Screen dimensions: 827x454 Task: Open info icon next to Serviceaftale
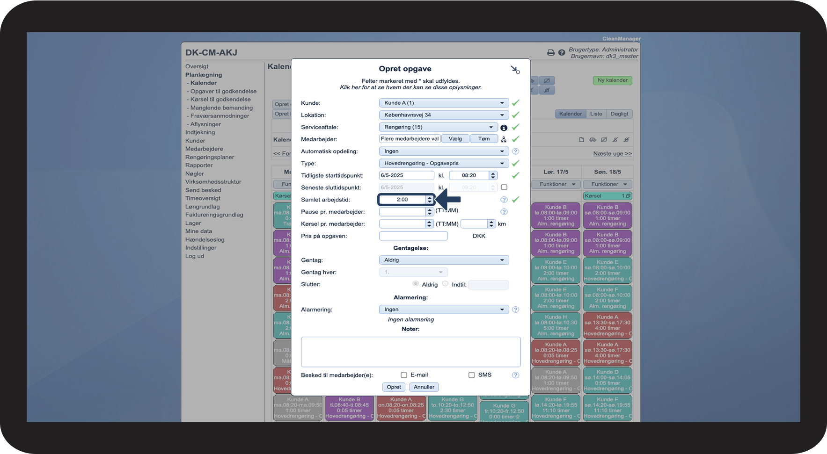coord(504,128)
